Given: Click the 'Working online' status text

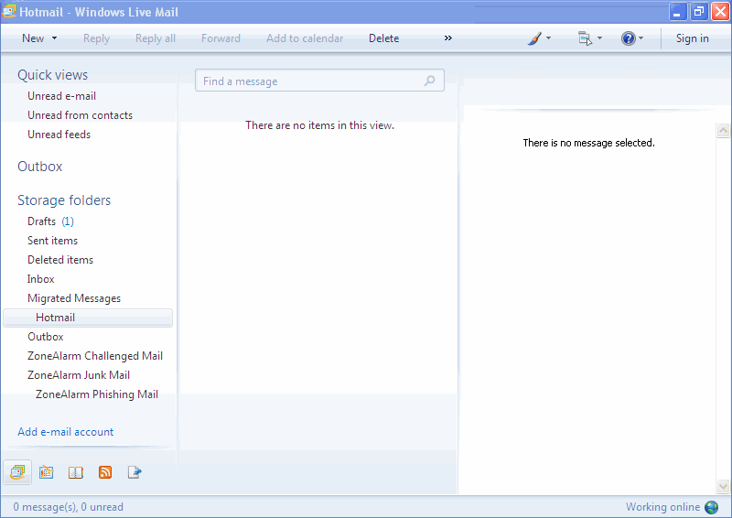Looking at the screenshot, I should coord(662,507).
